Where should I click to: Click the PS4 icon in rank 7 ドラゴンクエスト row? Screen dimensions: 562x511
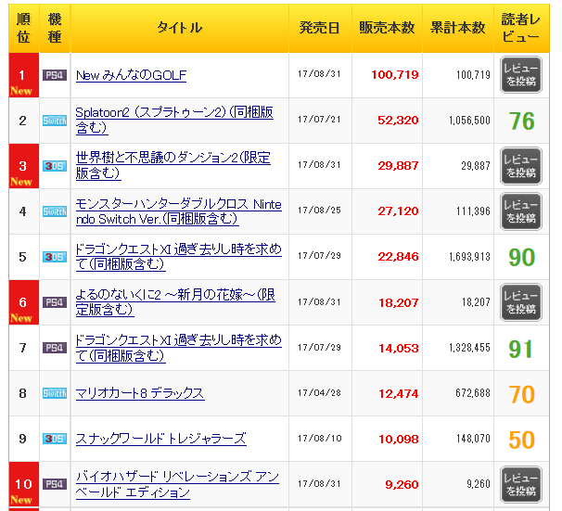point(55,348)
